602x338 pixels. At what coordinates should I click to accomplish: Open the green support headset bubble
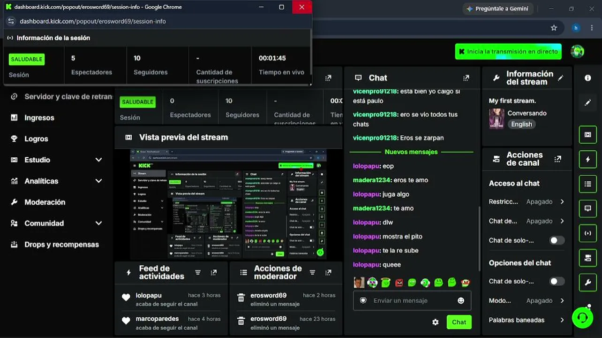pos(583,317)
